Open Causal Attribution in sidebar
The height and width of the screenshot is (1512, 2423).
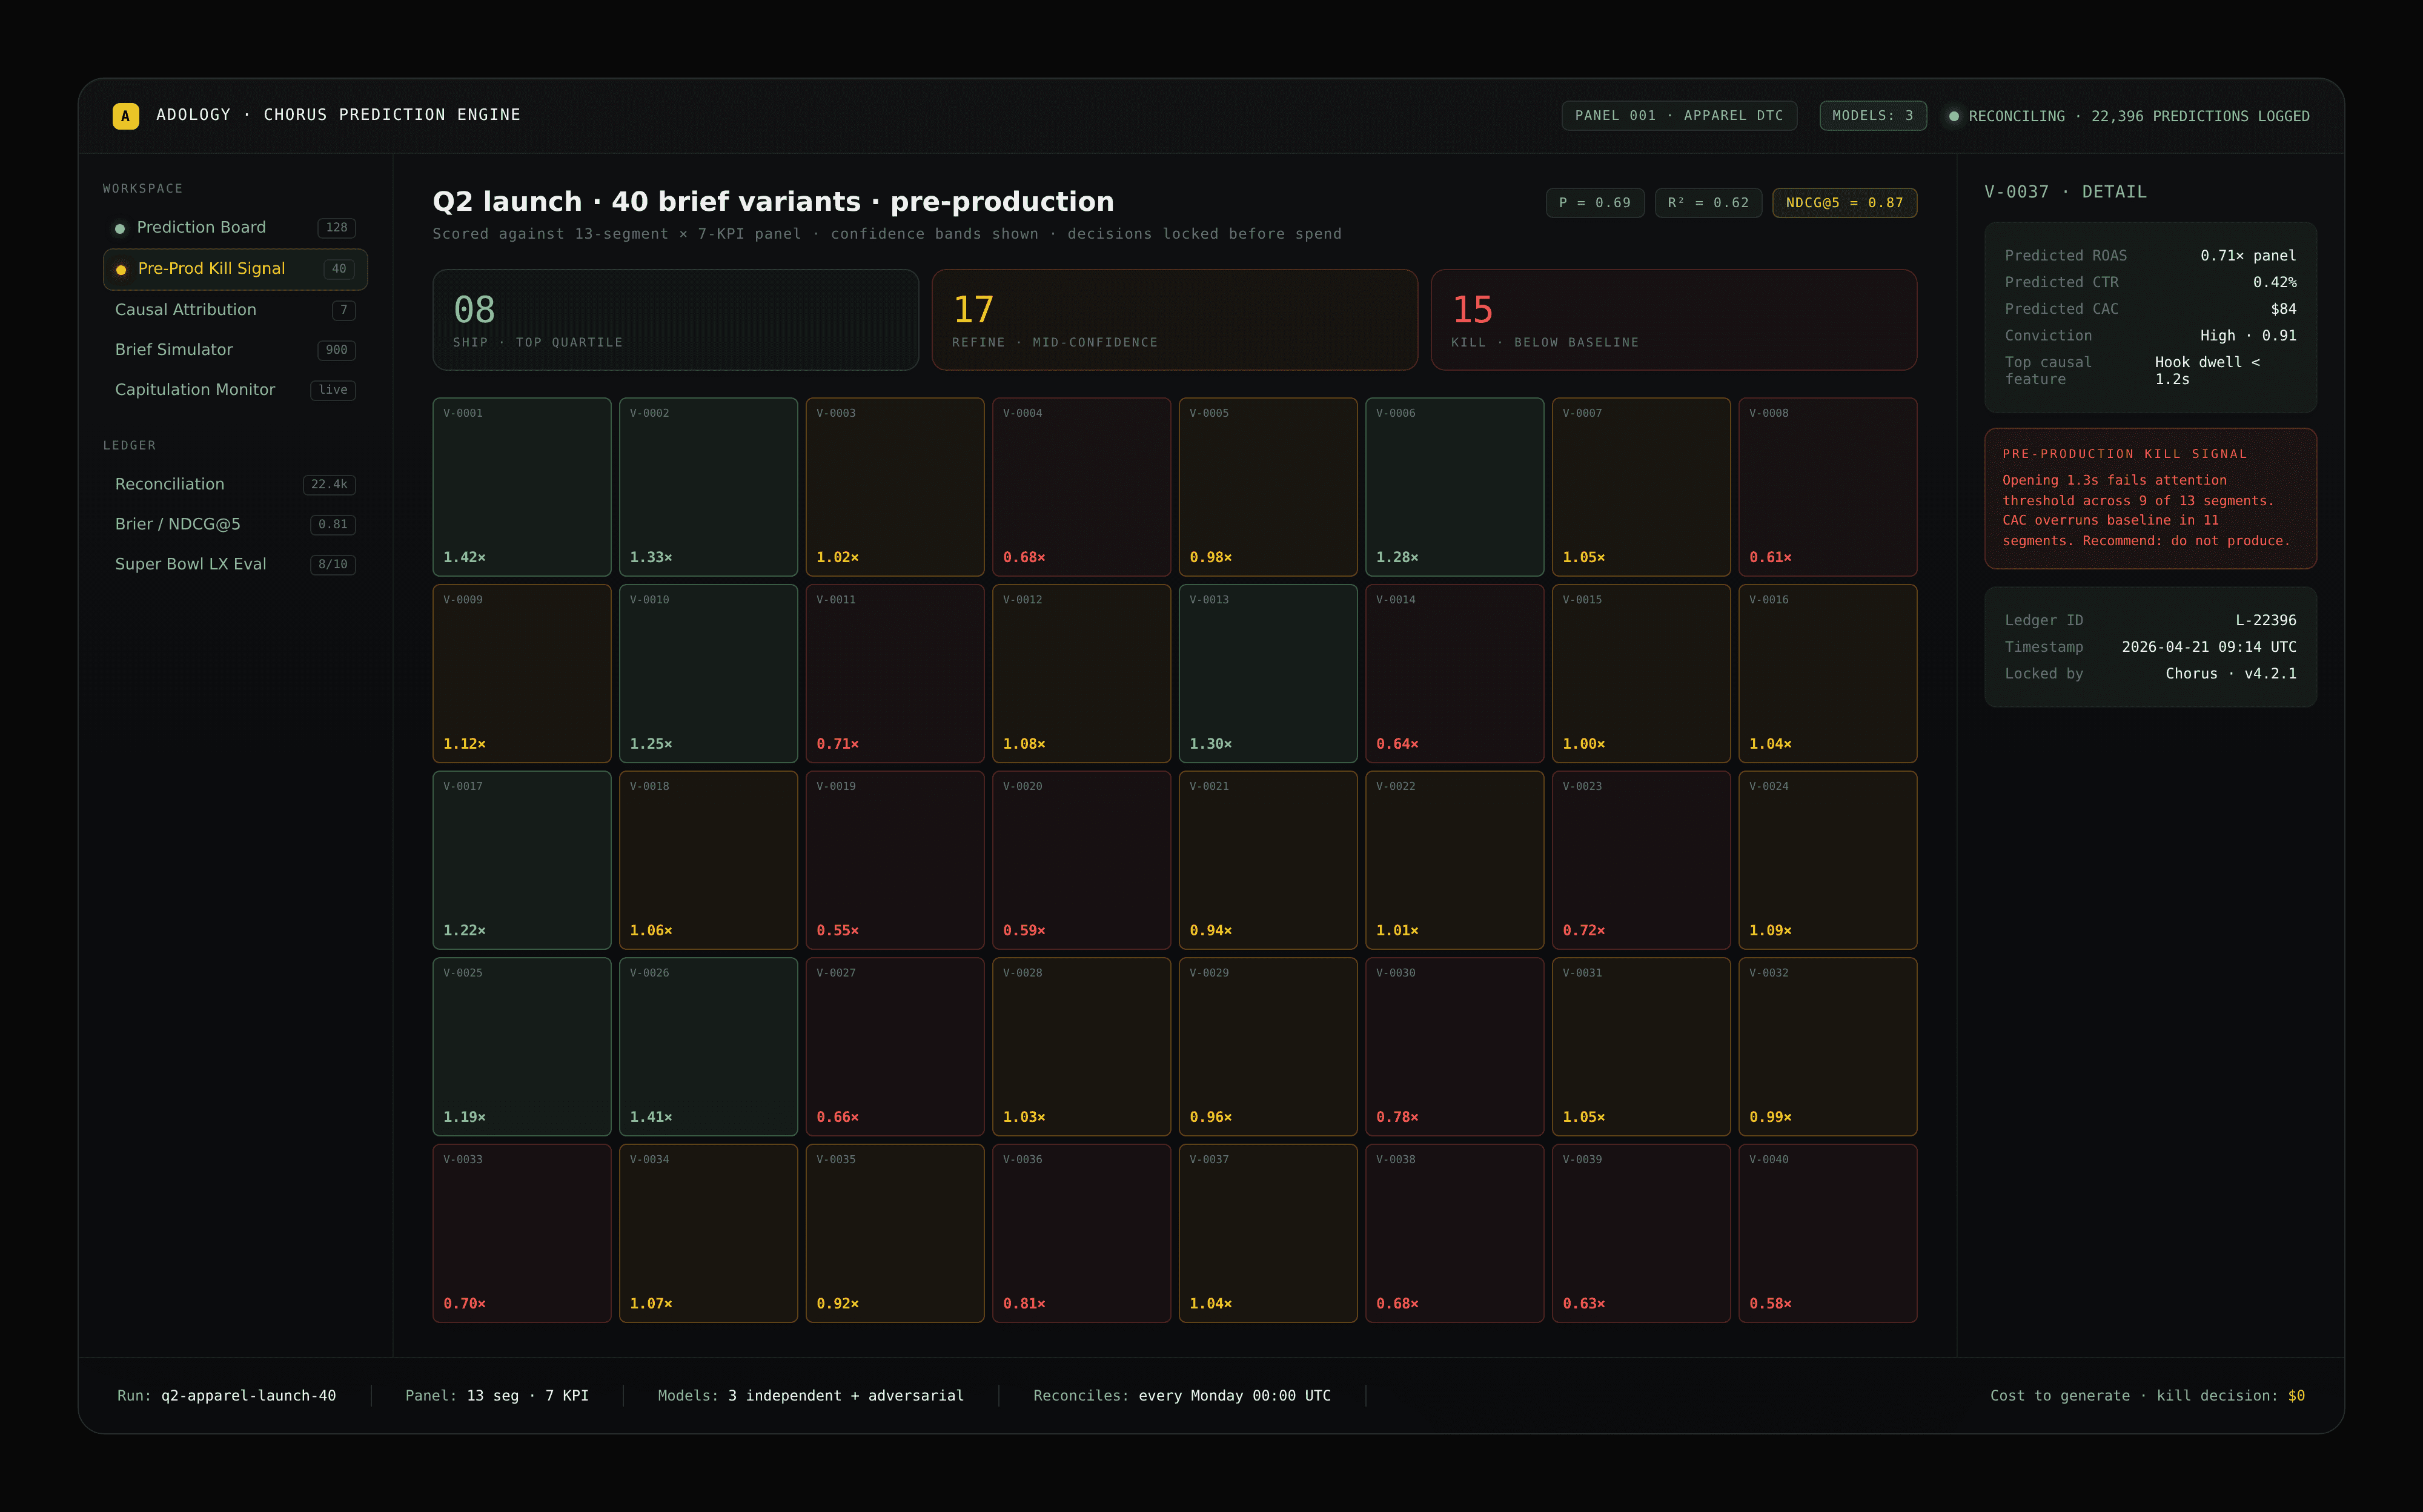(186, 310)
